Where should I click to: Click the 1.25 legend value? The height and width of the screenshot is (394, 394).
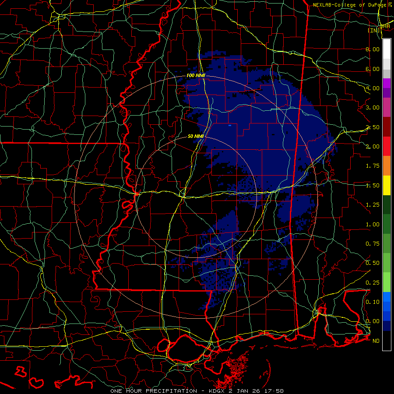(x=373, y=205)
